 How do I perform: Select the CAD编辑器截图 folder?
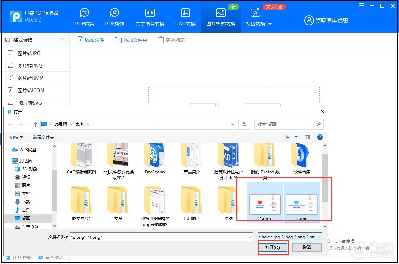click(x=81, y=159)
